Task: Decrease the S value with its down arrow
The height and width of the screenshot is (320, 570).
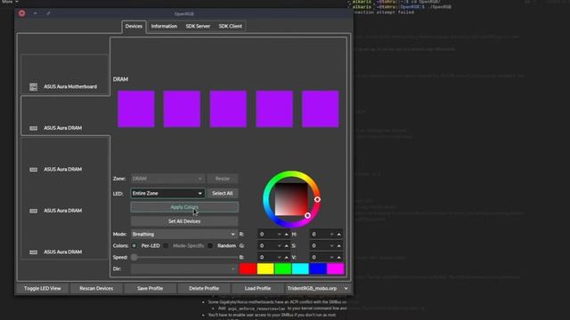Action: [331, 246]
